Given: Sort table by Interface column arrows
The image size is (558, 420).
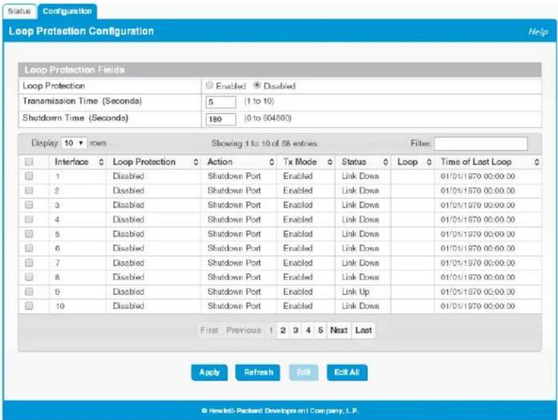Looking at the screenshot, I should [101, 163].
